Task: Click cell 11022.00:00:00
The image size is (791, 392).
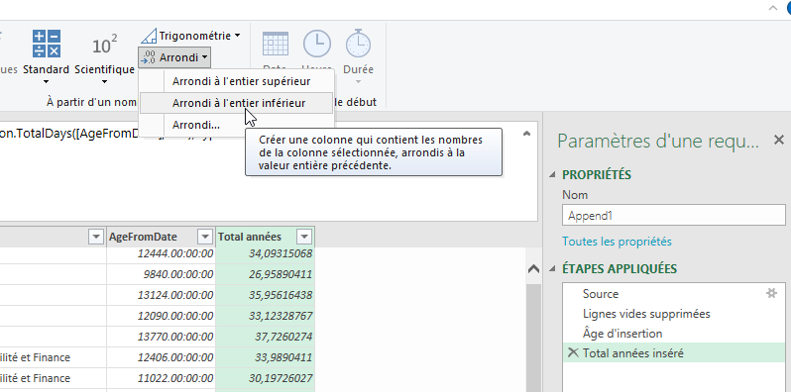Action: [x=161, y=378]
